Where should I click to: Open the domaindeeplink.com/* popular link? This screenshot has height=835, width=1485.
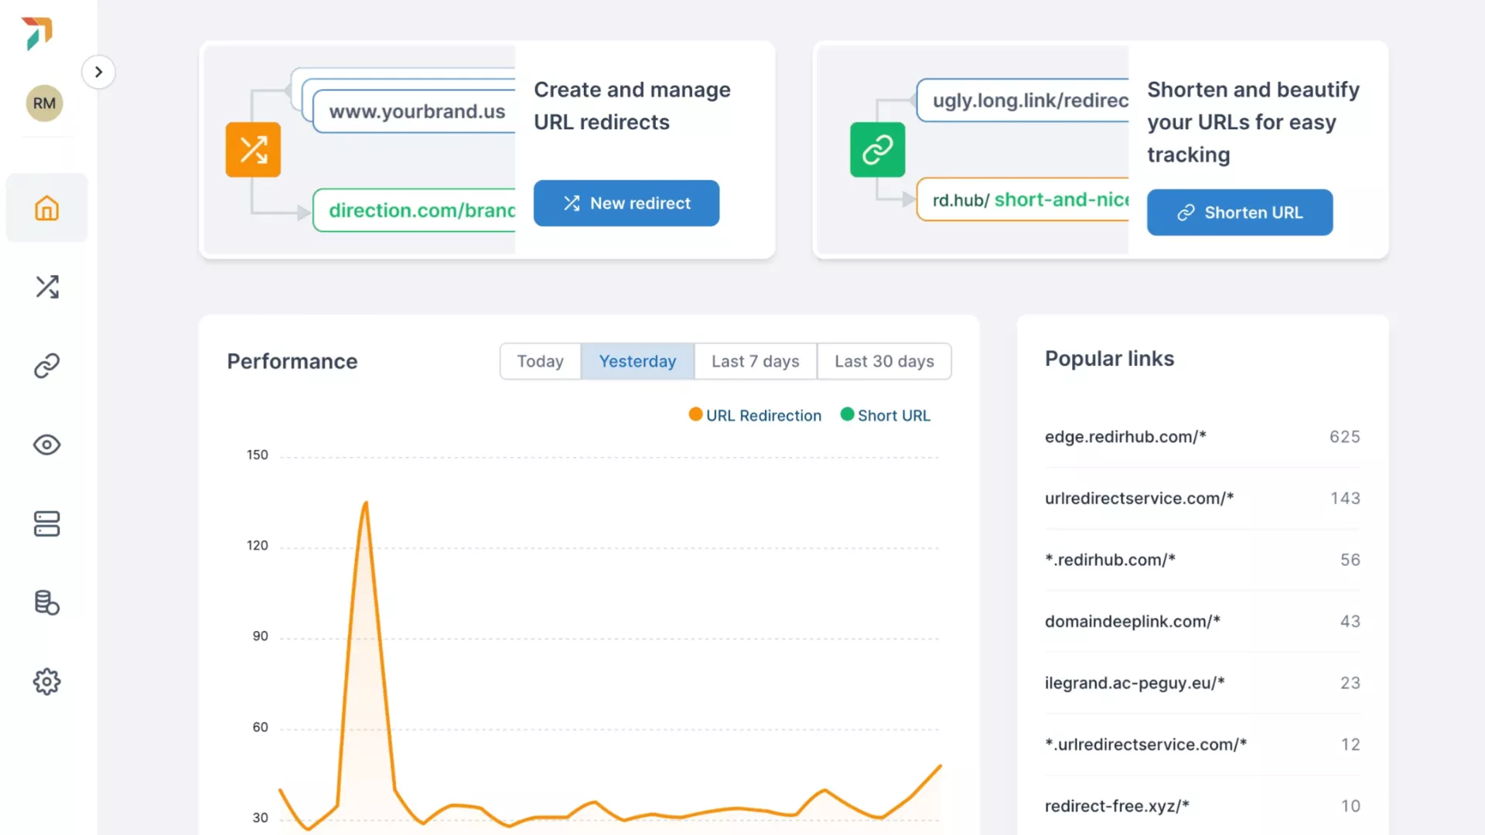tap(1132, 622)
